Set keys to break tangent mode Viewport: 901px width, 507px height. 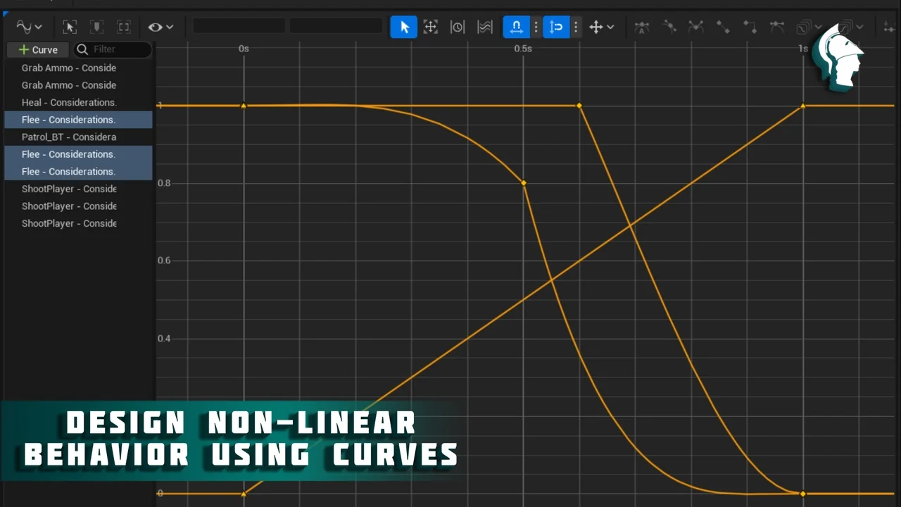click(696, 27)
